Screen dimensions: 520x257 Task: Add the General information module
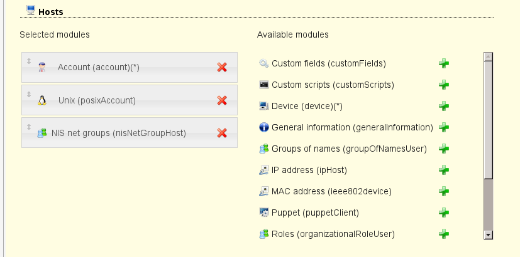pyautogui.click(x=444, y=127)
